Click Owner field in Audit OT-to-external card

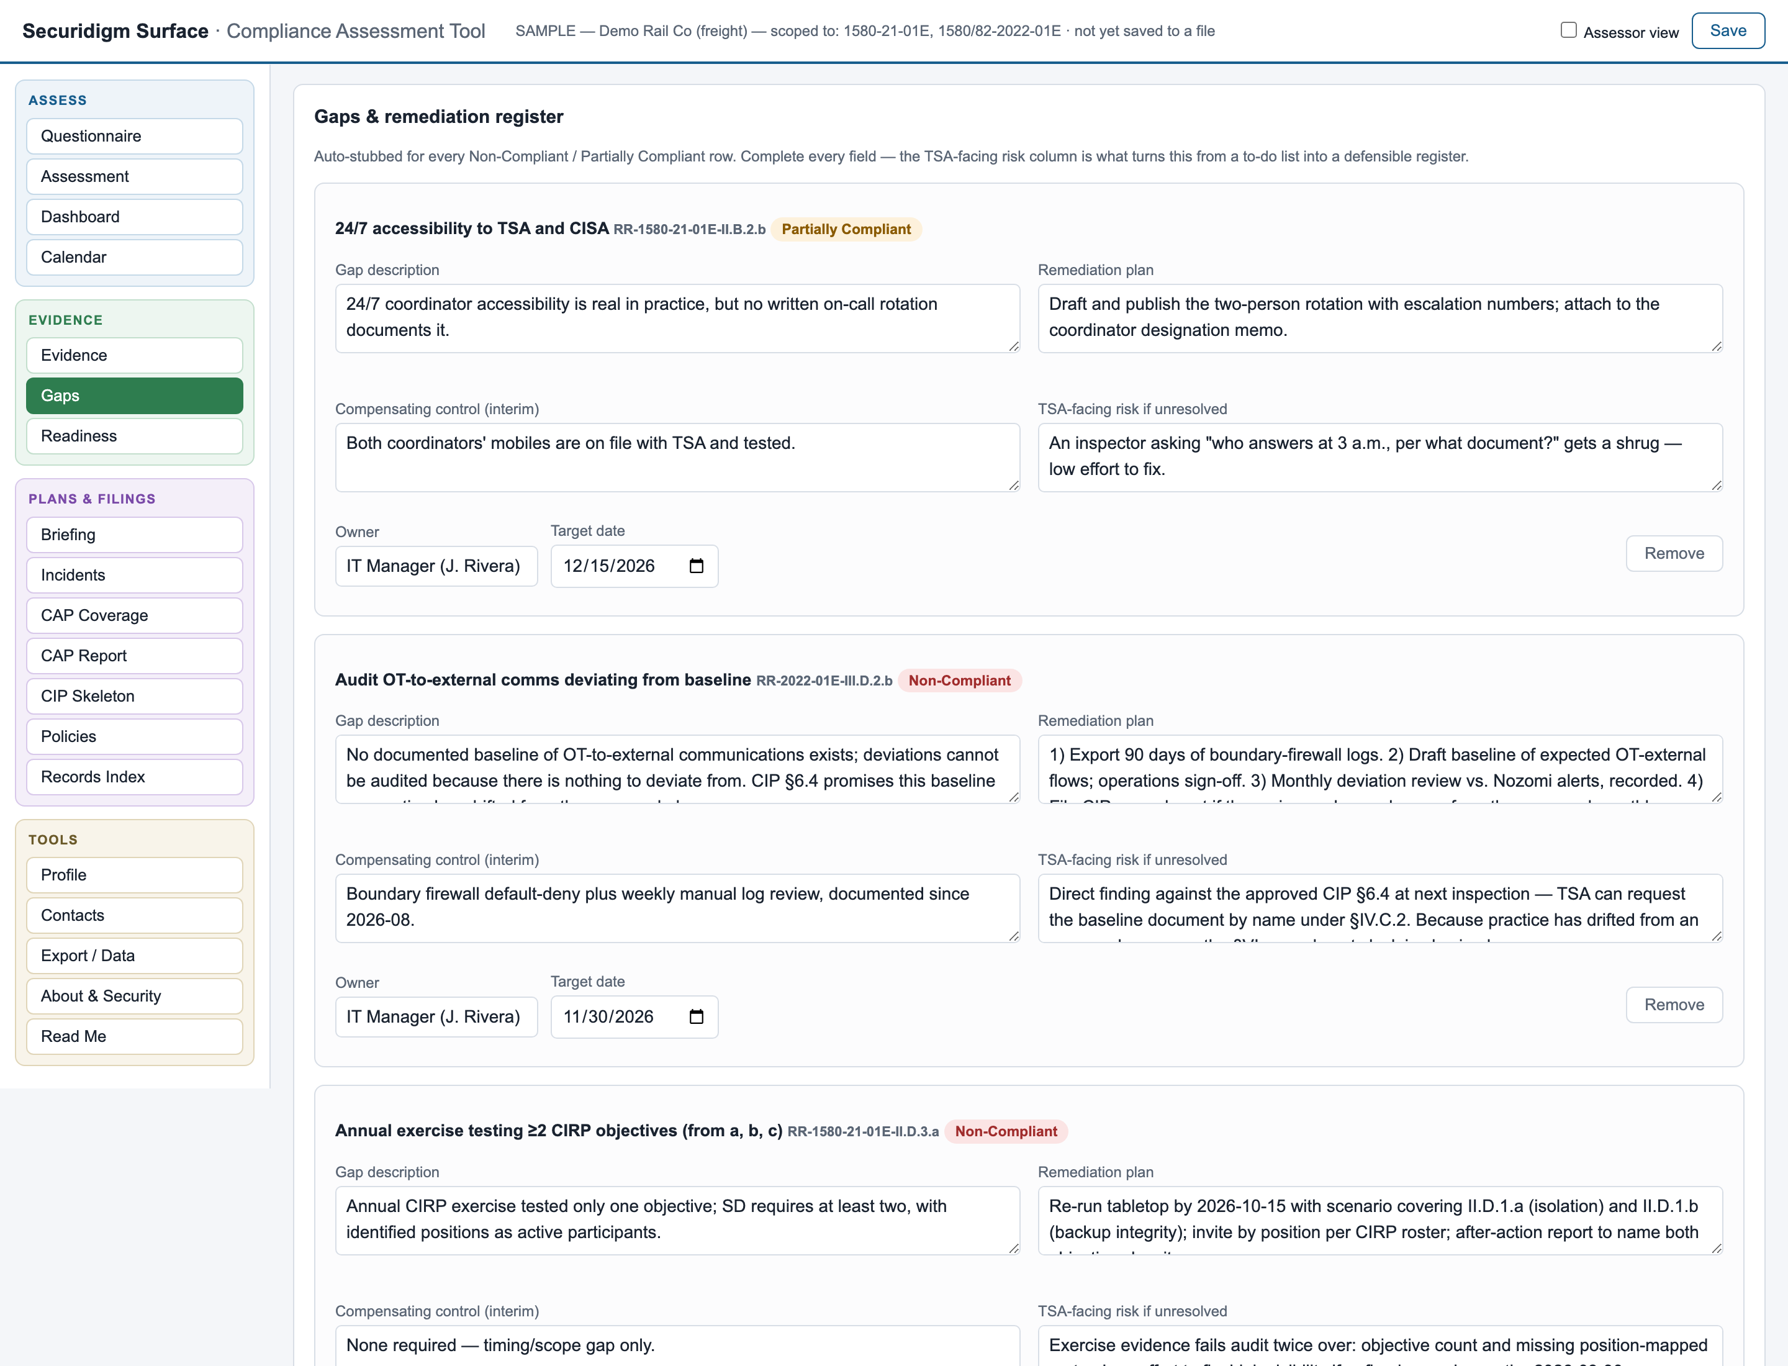point(436,1017)
